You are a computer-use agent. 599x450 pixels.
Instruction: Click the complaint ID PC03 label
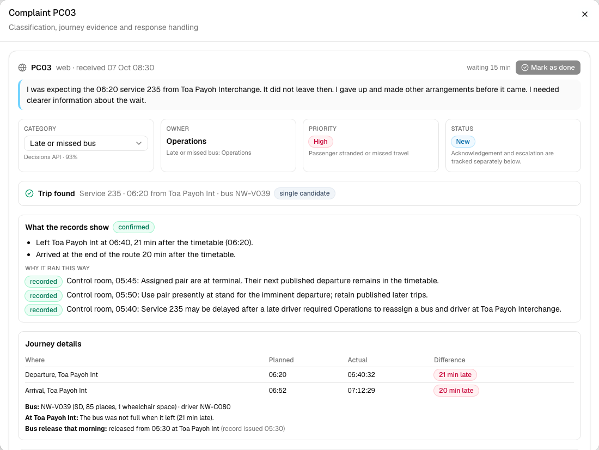(41, 68)
